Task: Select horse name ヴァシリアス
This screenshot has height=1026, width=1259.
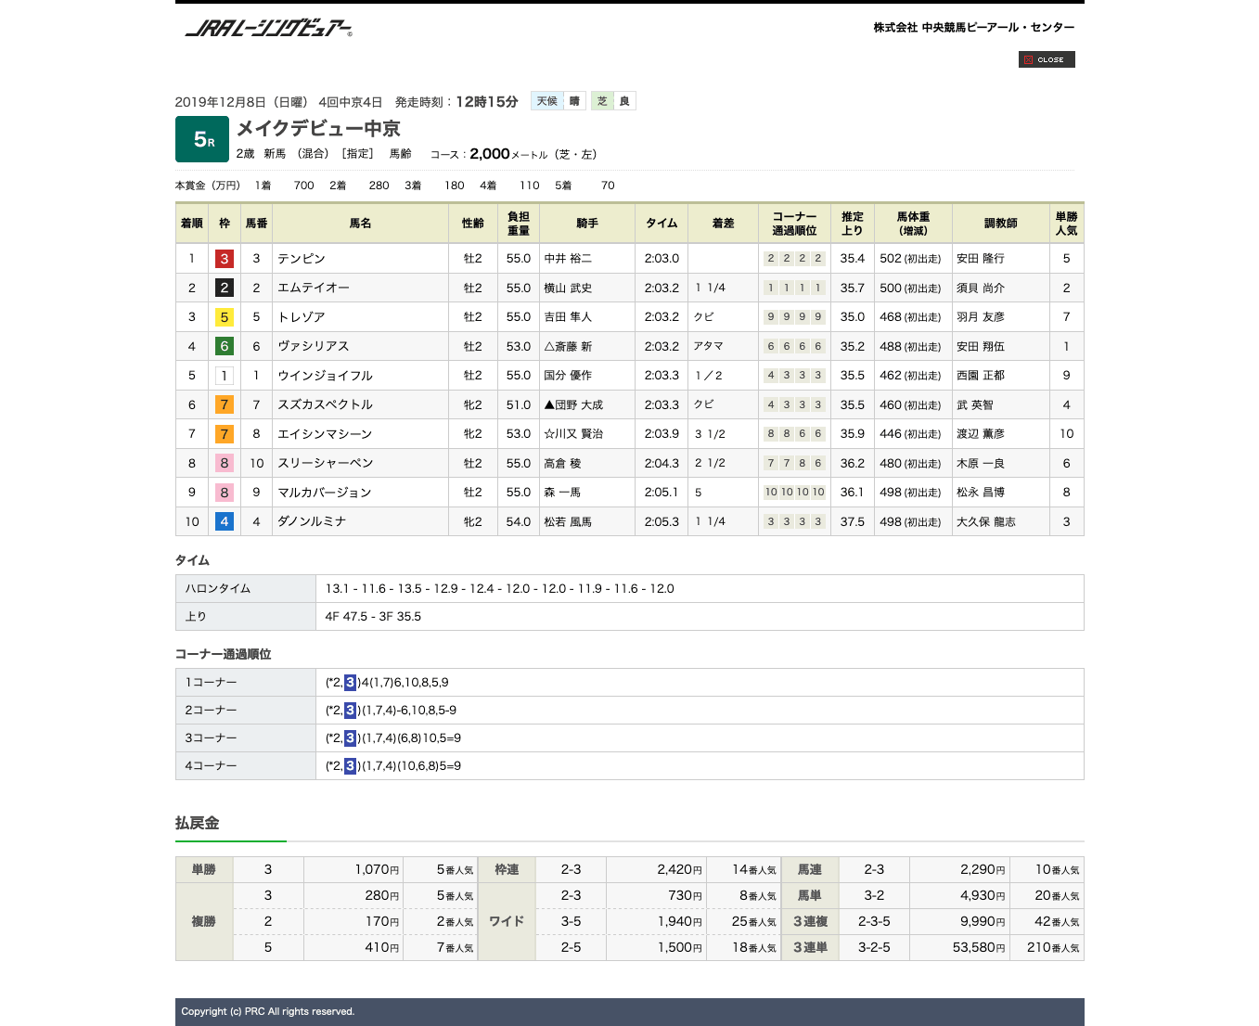Action: pos(314,346)
